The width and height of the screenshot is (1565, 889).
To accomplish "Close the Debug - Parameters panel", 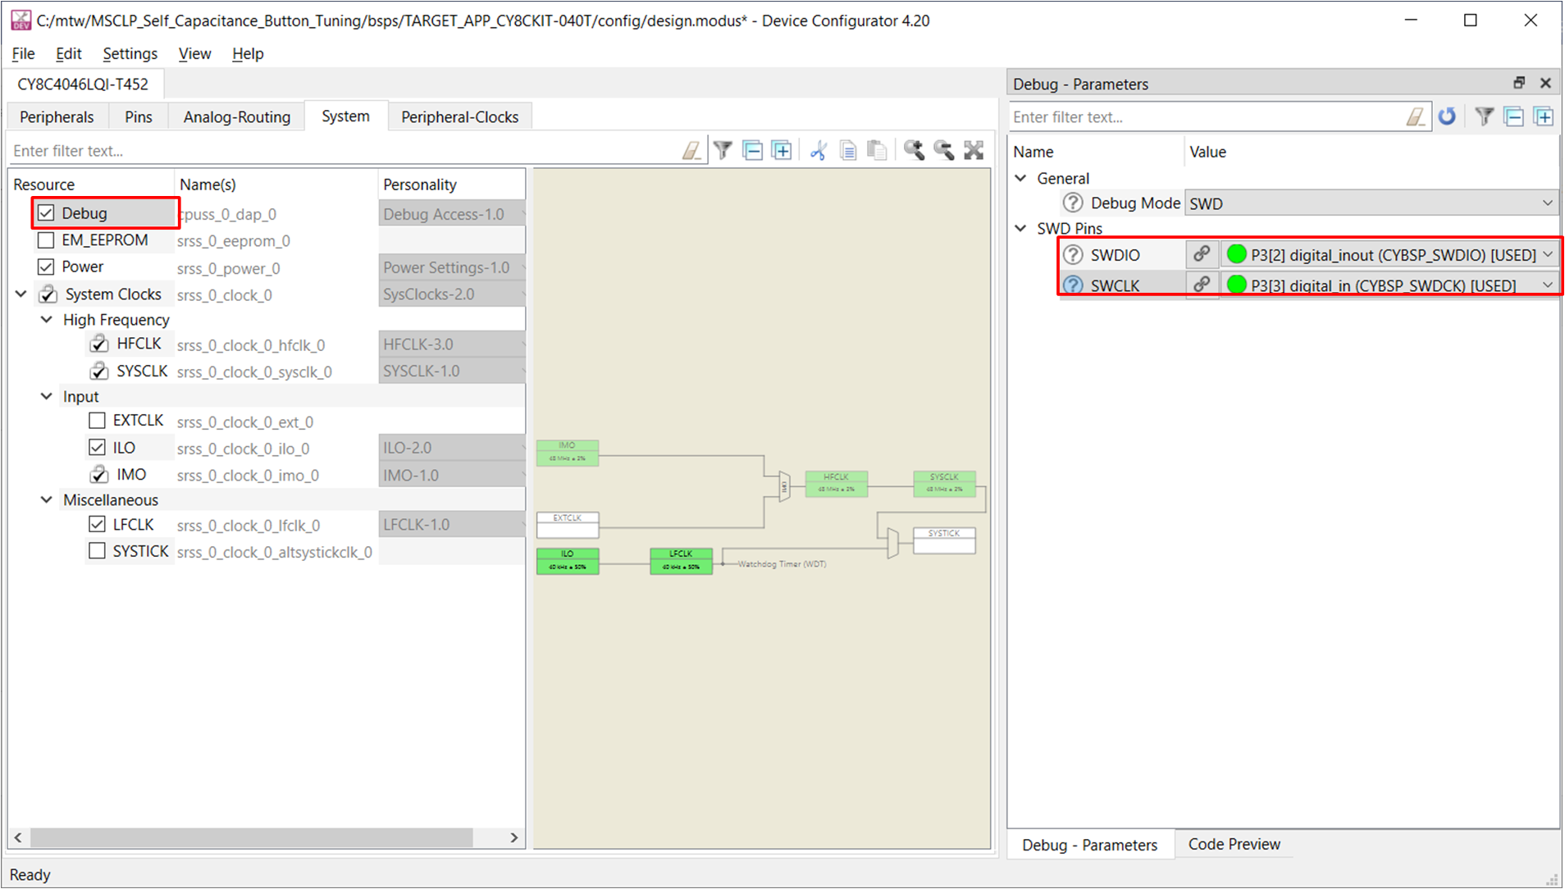I will coord(1545,83).
